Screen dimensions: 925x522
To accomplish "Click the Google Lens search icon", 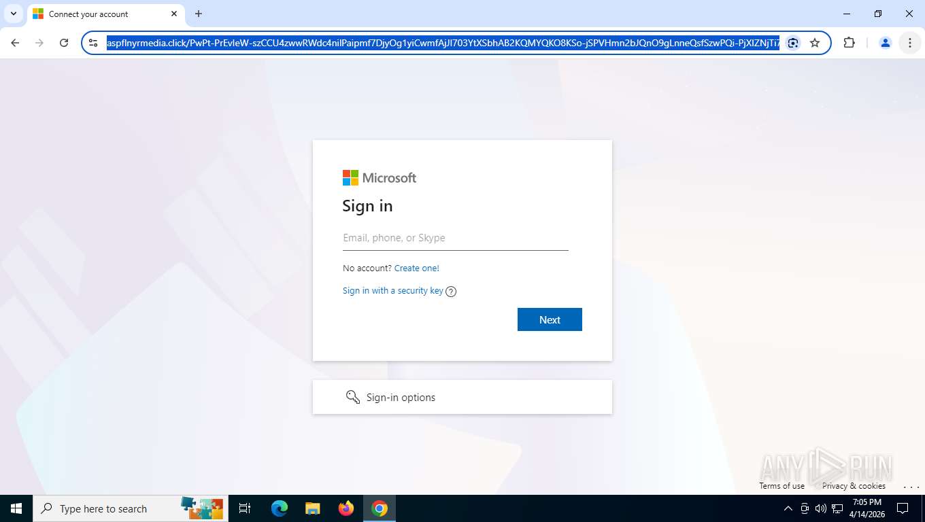I will pos(793,43).
